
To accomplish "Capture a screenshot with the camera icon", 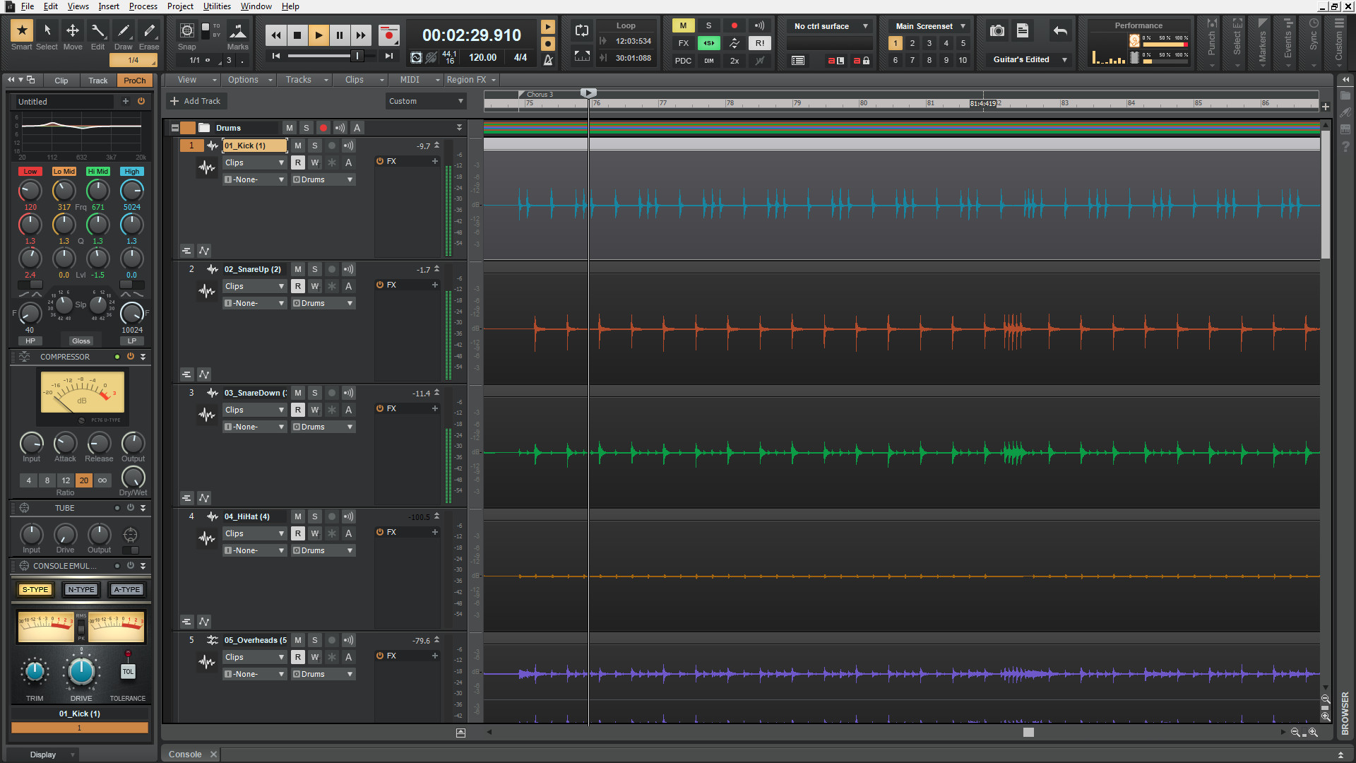I will (x=997, y=30).
